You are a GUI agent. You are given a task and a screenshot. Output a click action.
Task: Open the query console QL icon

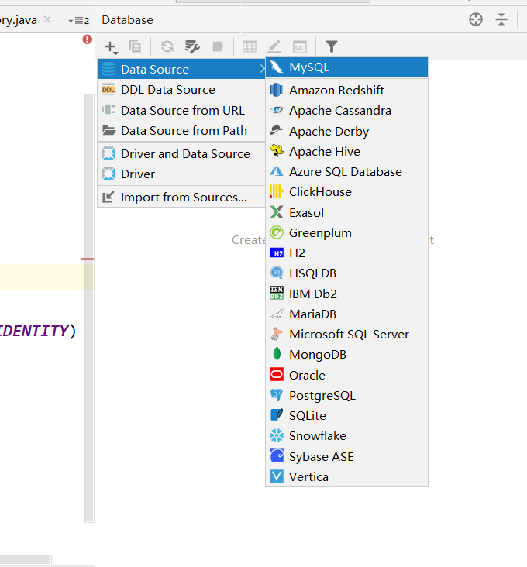[300, 47]
